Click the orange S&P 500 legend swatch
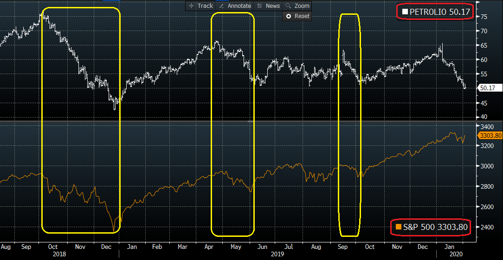Viewport: 503px width, 260px height. (399, 227)
